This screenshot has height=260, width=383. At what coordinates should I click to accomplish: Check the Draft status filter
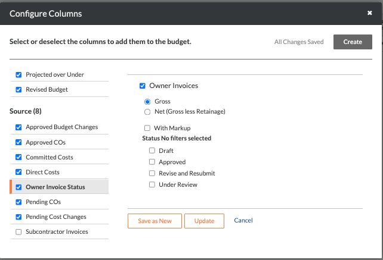click(x=152, y=151)
